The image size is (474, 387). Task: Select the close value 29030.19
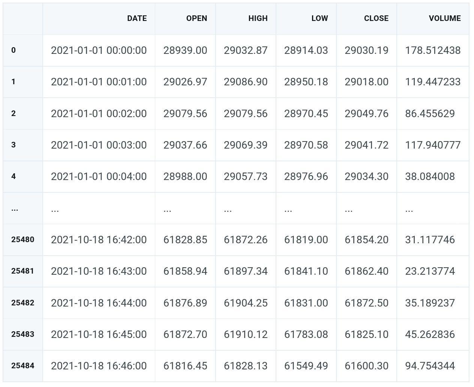pyautogui.click(x=366, y=50)
